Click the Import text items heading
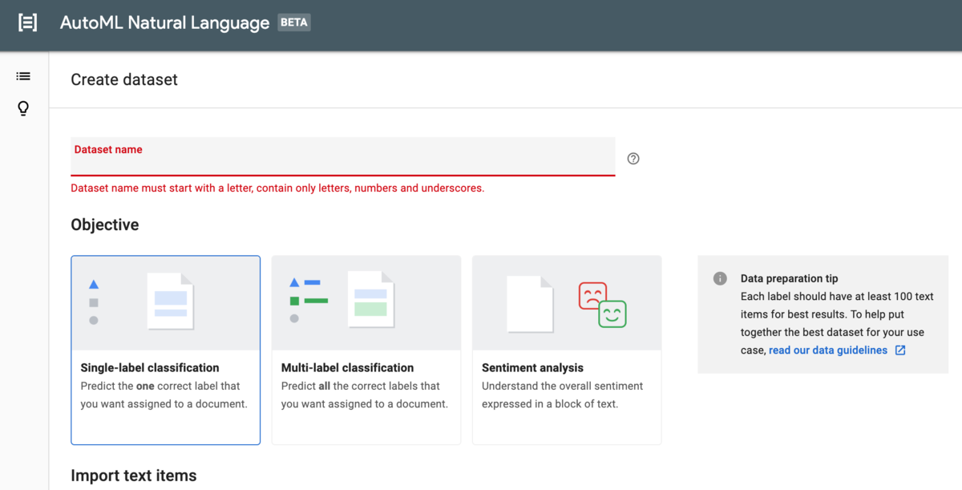The height and width of the screenshot is (490, 962). click(x=133, y=476)
